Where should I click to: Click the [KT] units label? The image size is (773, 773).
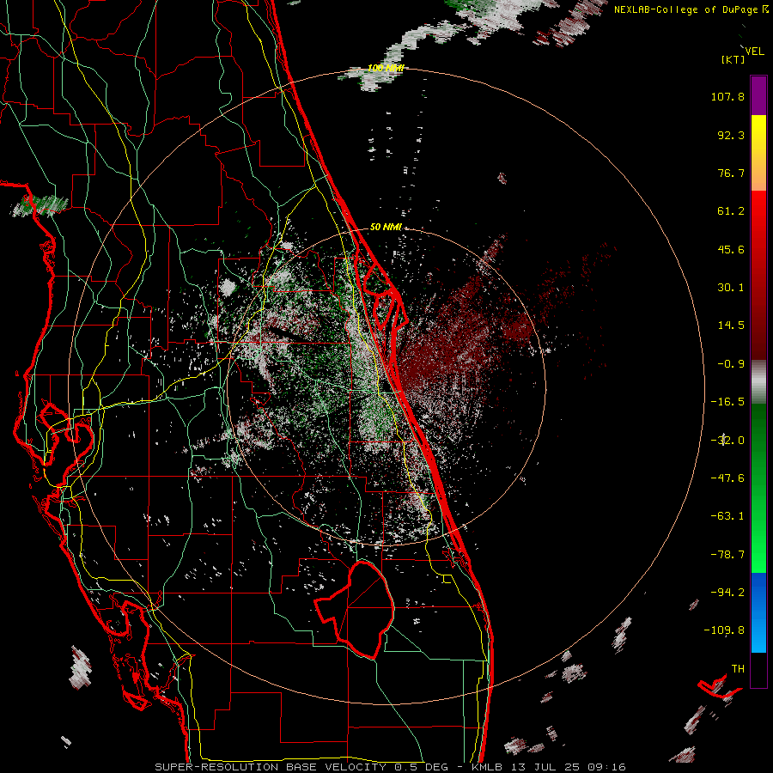(x=733, y=59)
